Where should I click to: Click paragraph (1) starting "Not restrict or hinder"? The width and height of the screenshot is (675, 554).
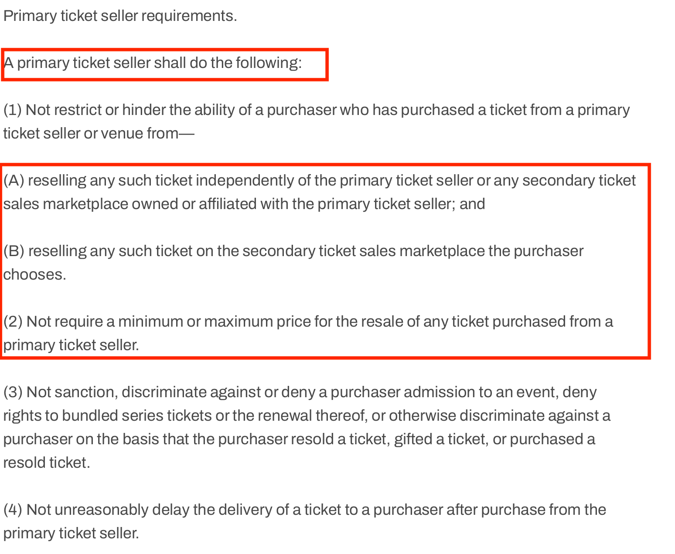click(x=316, y=110)
